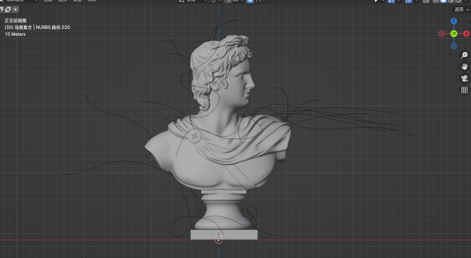Select the first selection mode icon

pyautogui.click(x=2, y=9)
